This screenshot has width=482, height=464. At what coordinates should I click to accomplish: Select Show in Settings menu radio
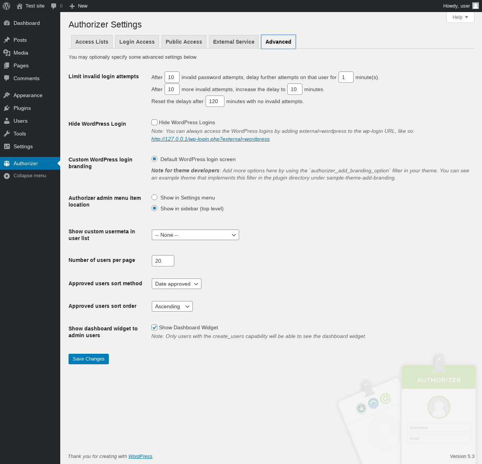(x=154, y=197)
